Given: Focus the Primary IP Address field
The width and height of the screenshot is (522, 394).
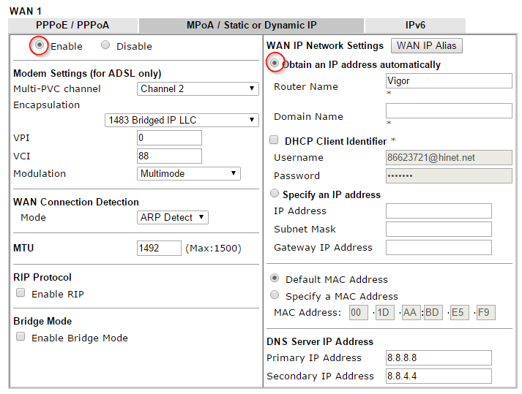Looking at the screenshot, I should coord(439,357).
